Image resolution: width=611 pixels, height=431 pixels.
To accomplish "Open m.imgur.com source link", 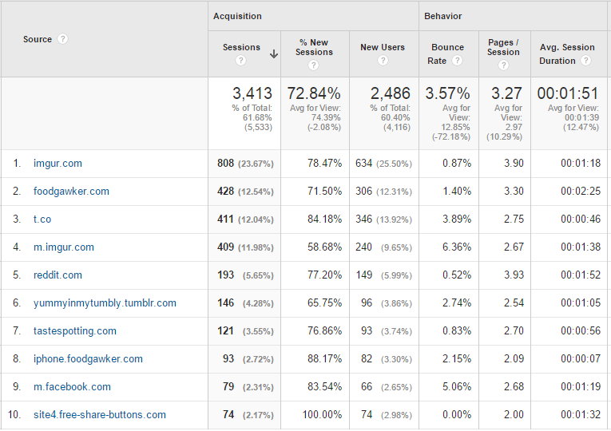I will pyautogui.click(x=64, y=247).
